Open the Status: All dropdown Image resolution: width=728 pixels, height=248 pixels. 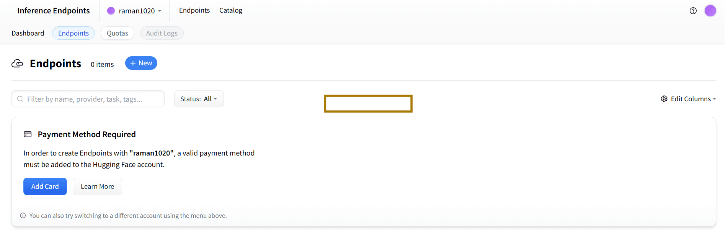[x=199, y=99]
